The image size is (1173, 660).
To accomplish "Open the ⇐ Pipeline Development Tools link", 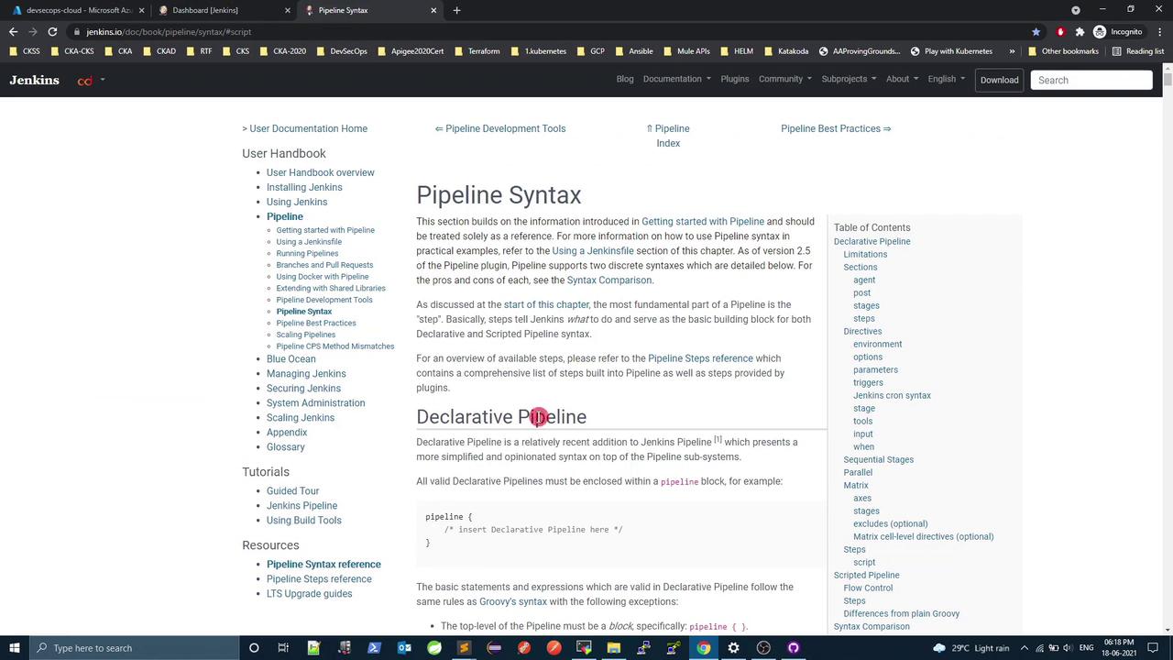I will (x=499, y=128).
